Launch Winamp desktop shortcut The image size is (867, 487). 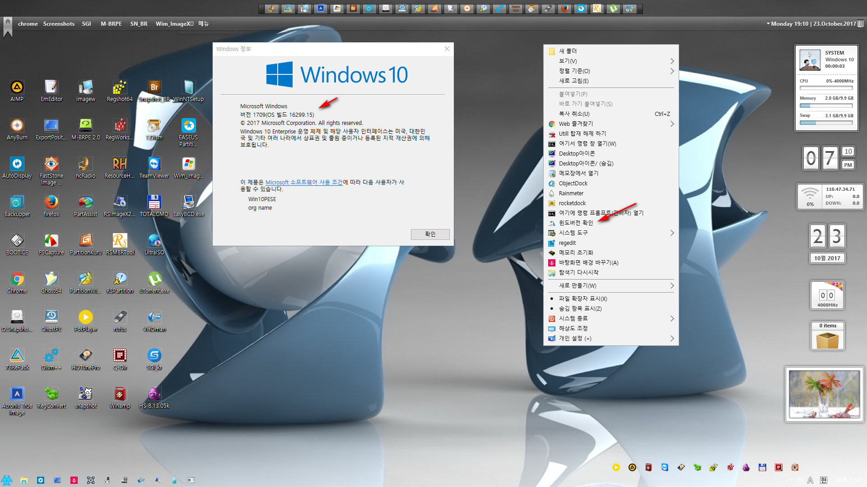click(120, 397)
